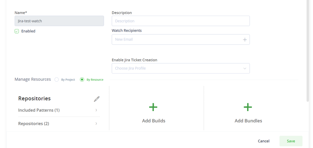Click the plus icon in Watch Recipients field
Screen dimensions: 313x148
[245, 40]
